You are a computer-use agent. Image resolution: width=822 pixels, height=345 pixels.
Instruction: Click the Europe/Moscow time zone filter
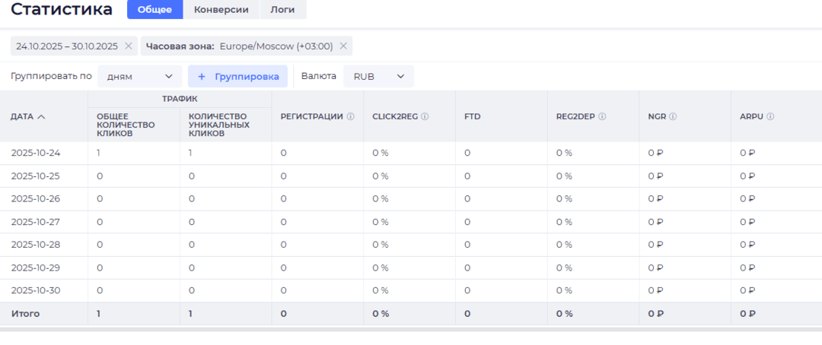coord(276,46)
